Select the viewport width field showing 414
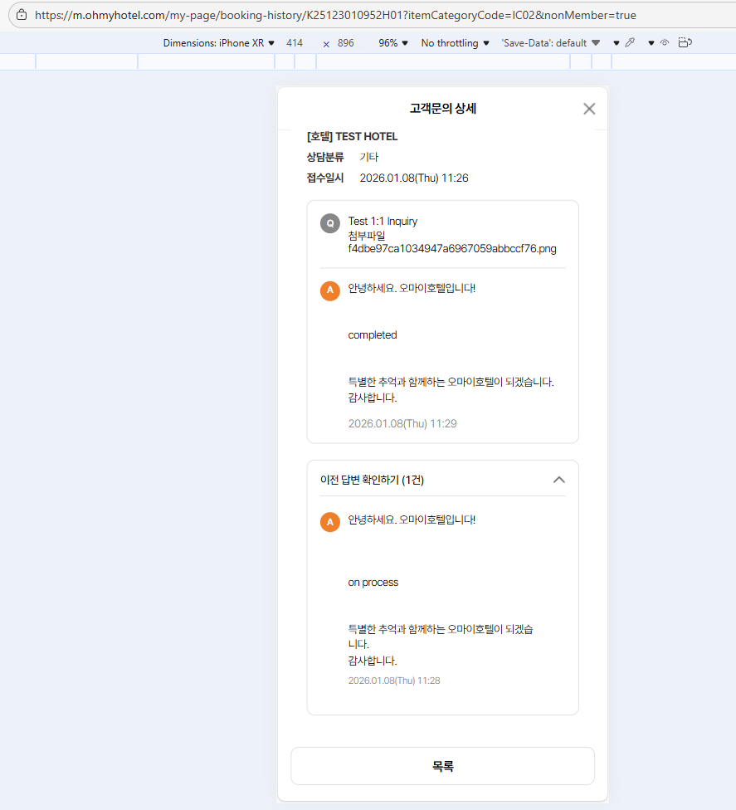The image size is (736, 810). tap(295, 43)
